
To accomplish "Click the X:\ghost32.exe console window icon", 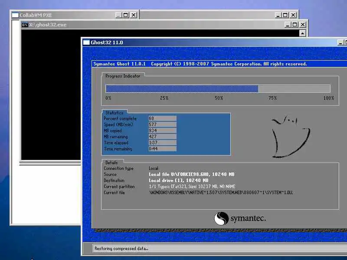I will click(x=25, y=25).
